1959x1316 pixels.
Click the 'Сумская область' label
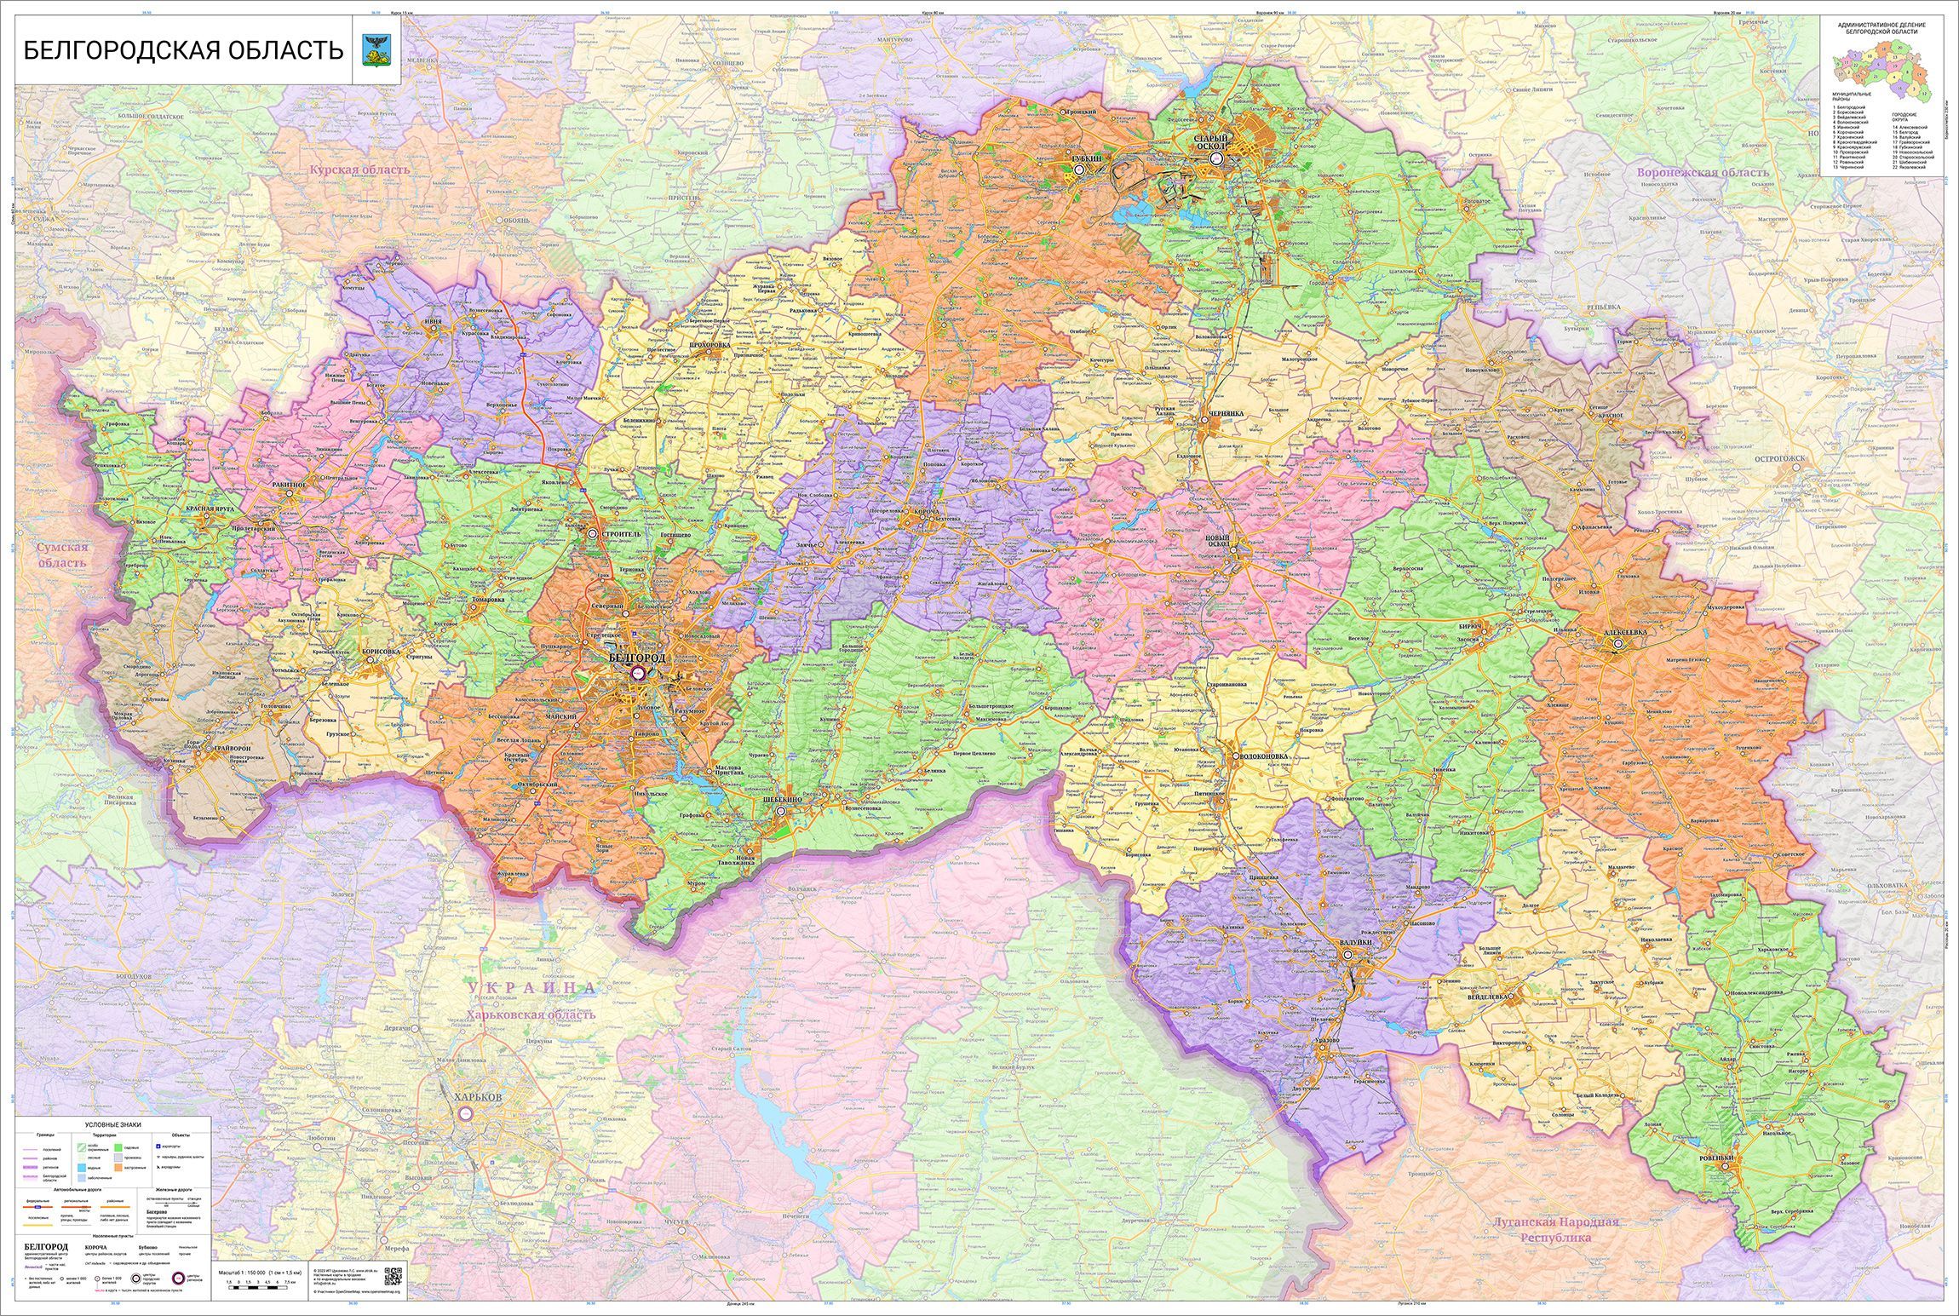coord(62,555)
